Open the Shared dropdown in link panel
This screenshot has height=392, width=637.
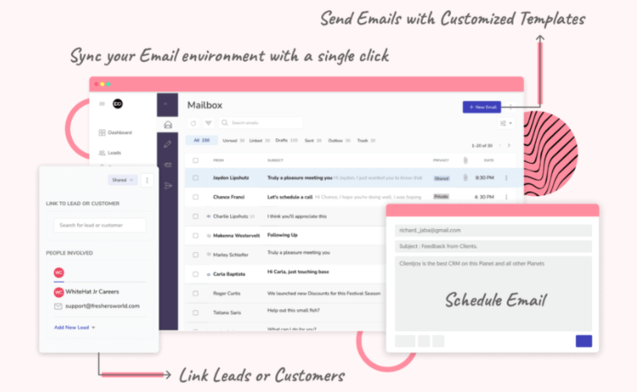coord(122,180)
